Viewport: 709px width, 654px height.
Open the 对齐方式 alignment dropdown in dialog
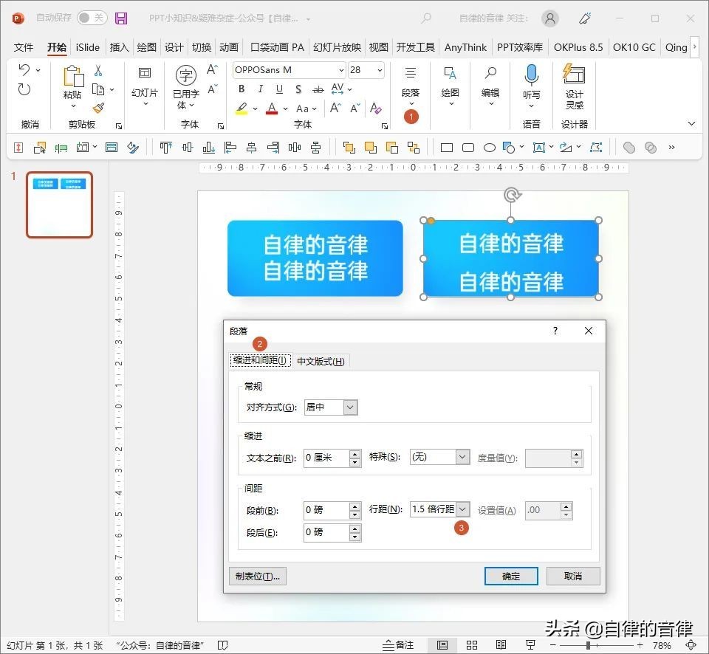tap(349, 407)
